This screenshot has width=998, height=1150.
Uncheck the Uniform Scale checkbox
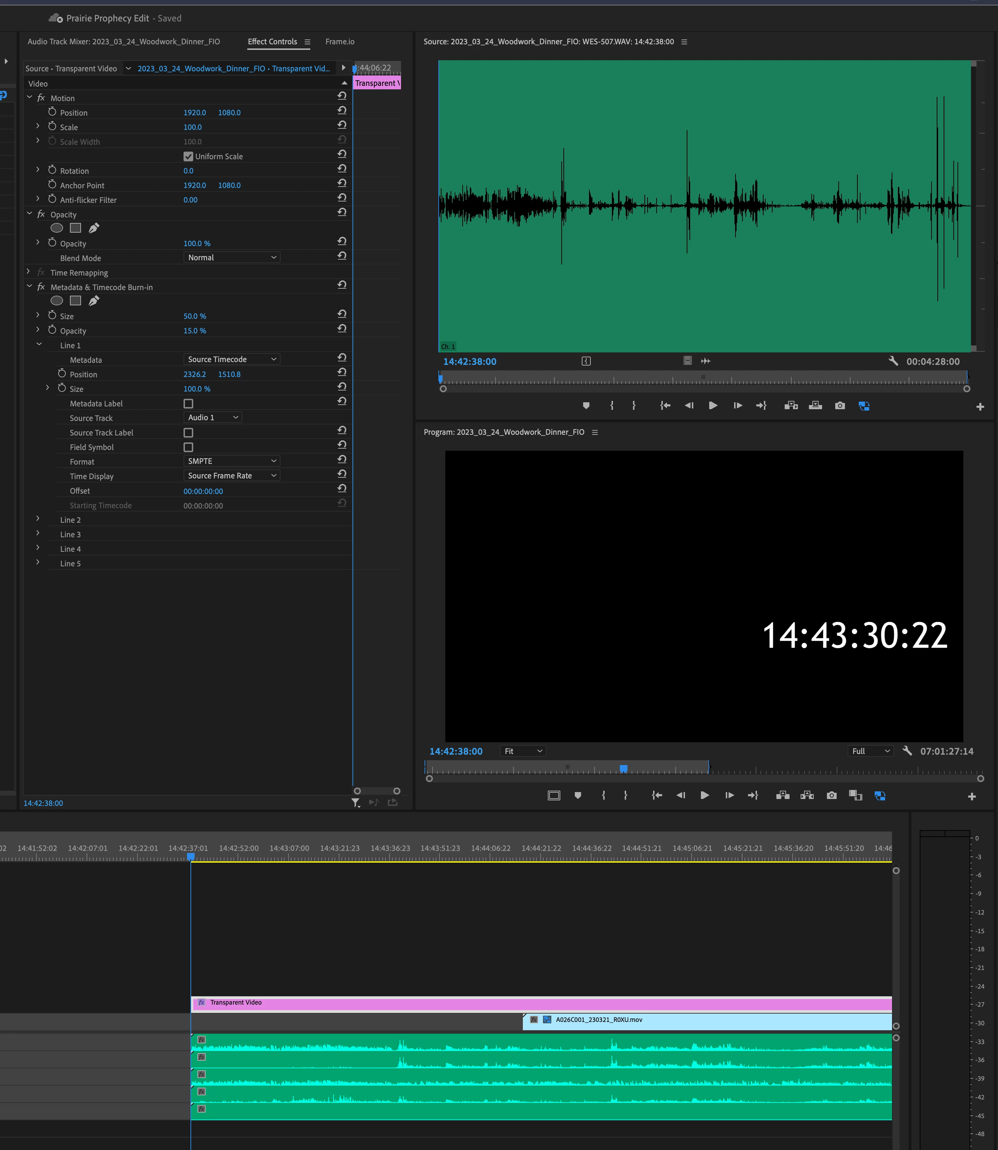188,156
